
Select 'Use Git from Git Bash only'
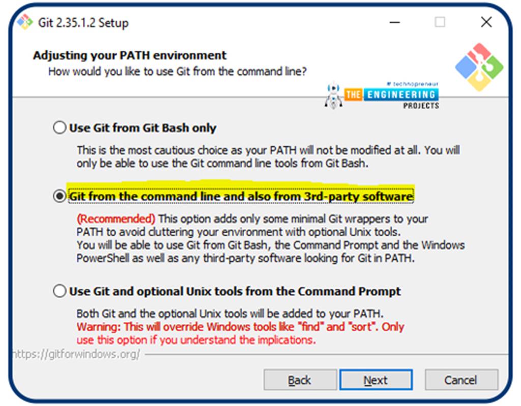pos(60,128)
